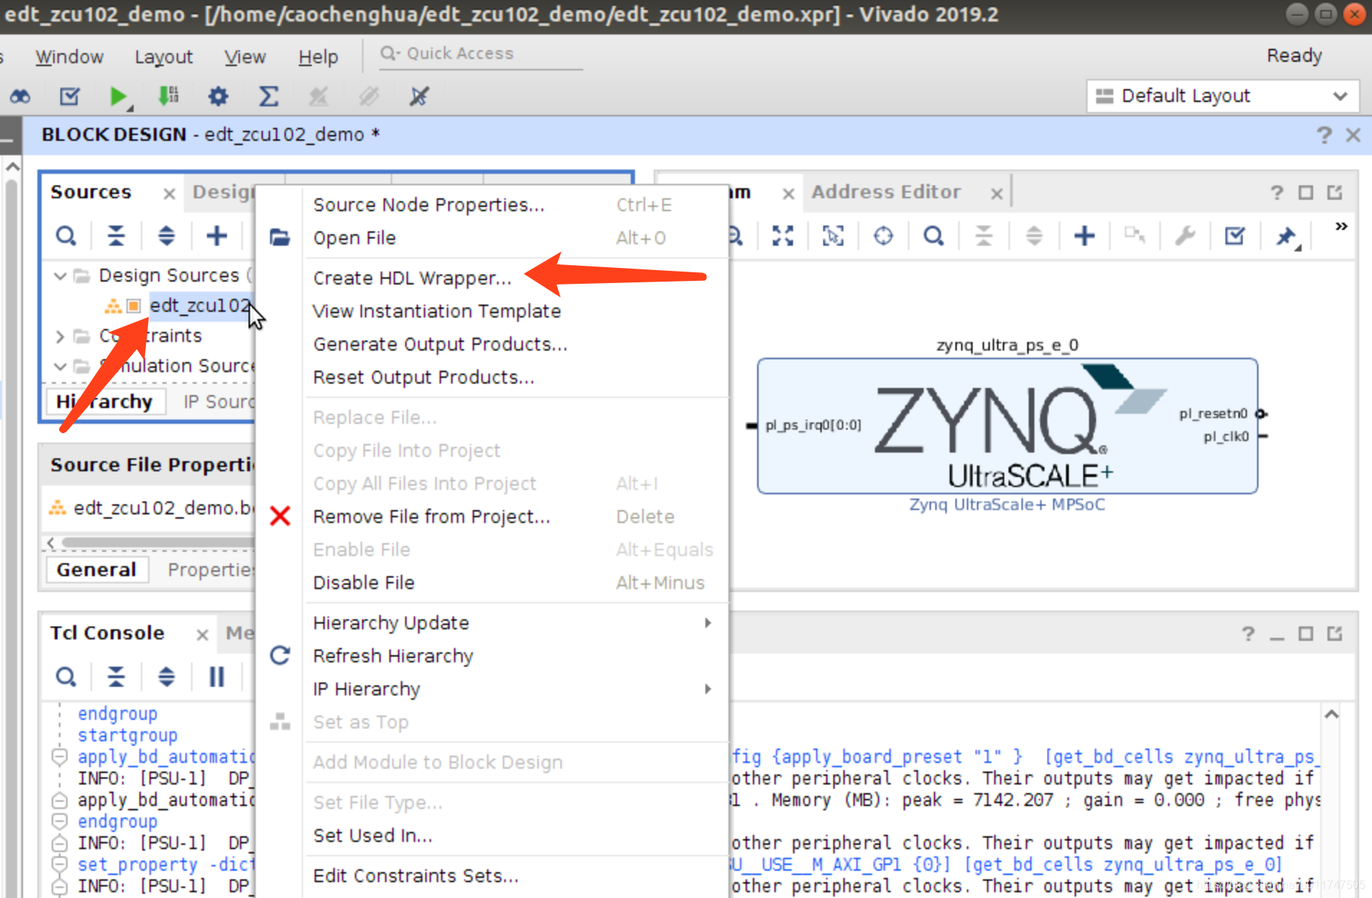Click Zoom Fit icon in Diagram toolbar

(x=783, y=236)
